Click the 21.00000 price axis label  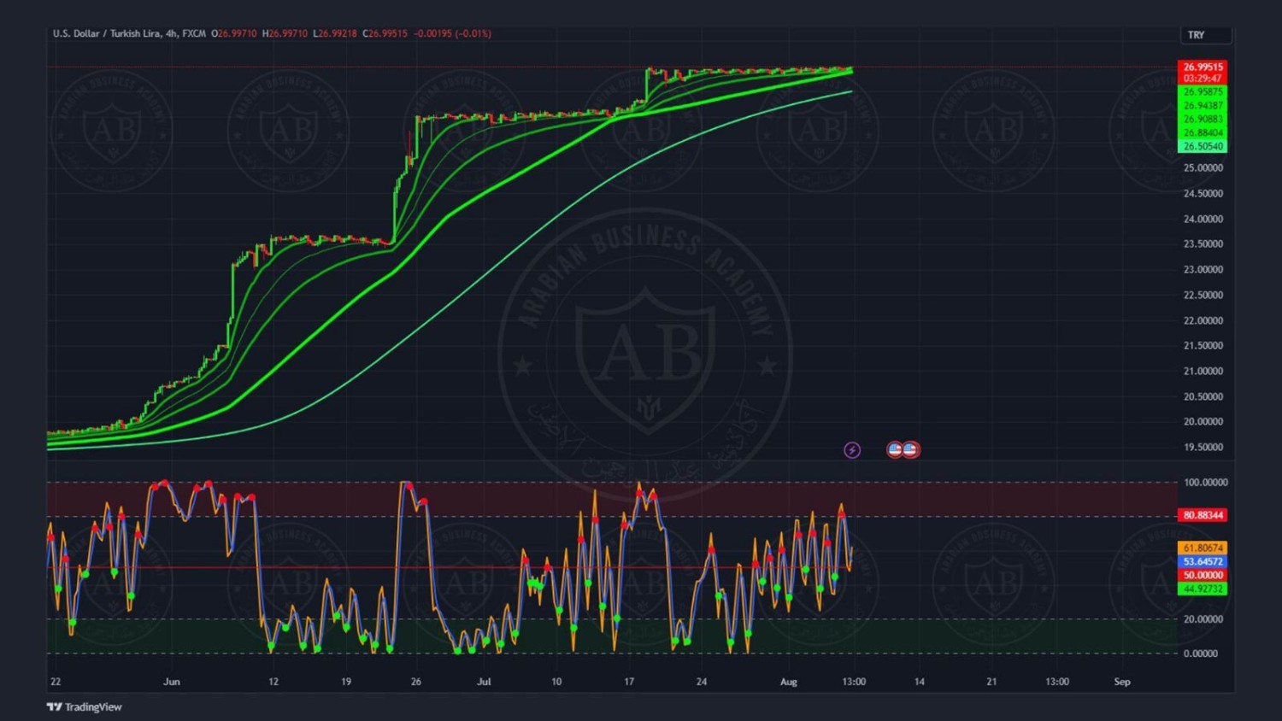tap(1203, 371)
